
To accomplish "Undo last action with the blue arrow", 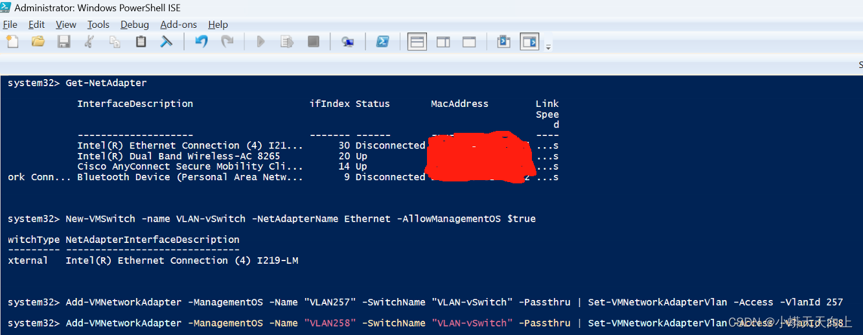I will pos(201,42).
